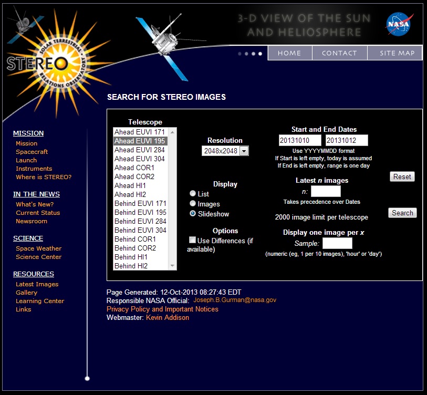Select the List display radio button

(x=193, y=194)
